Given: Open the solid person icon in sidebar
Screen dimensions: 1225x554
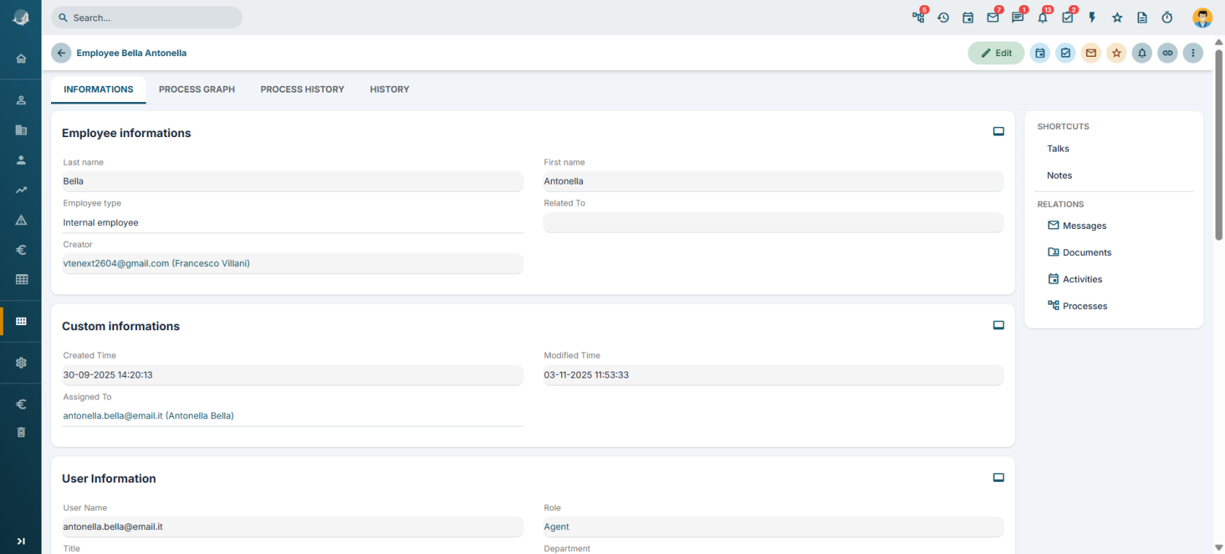Looking at the screenshot, I should [x=21, y=160].
